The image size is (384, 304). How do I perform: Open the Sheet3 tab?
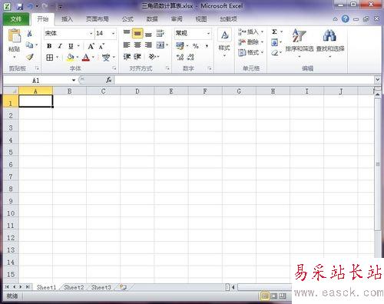(x=101, y=287)
